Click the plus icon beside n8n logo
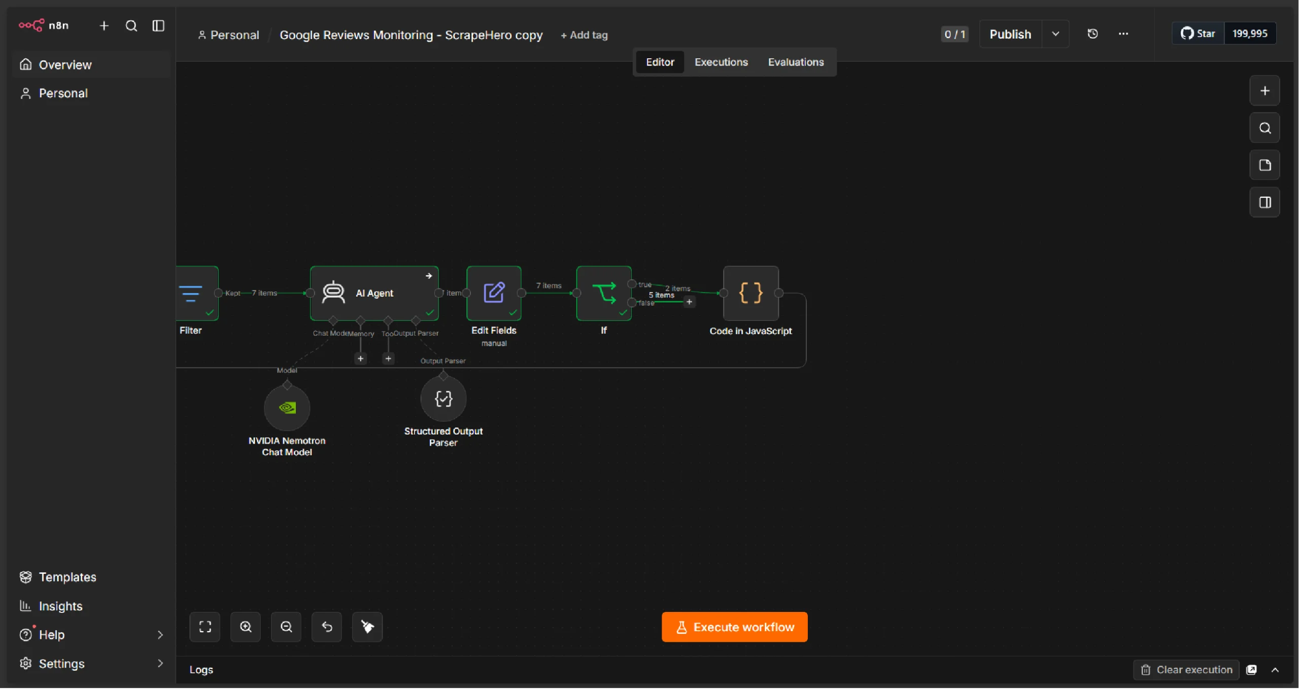The width and height of the screenshot is (1299, 691). (104, 25)
